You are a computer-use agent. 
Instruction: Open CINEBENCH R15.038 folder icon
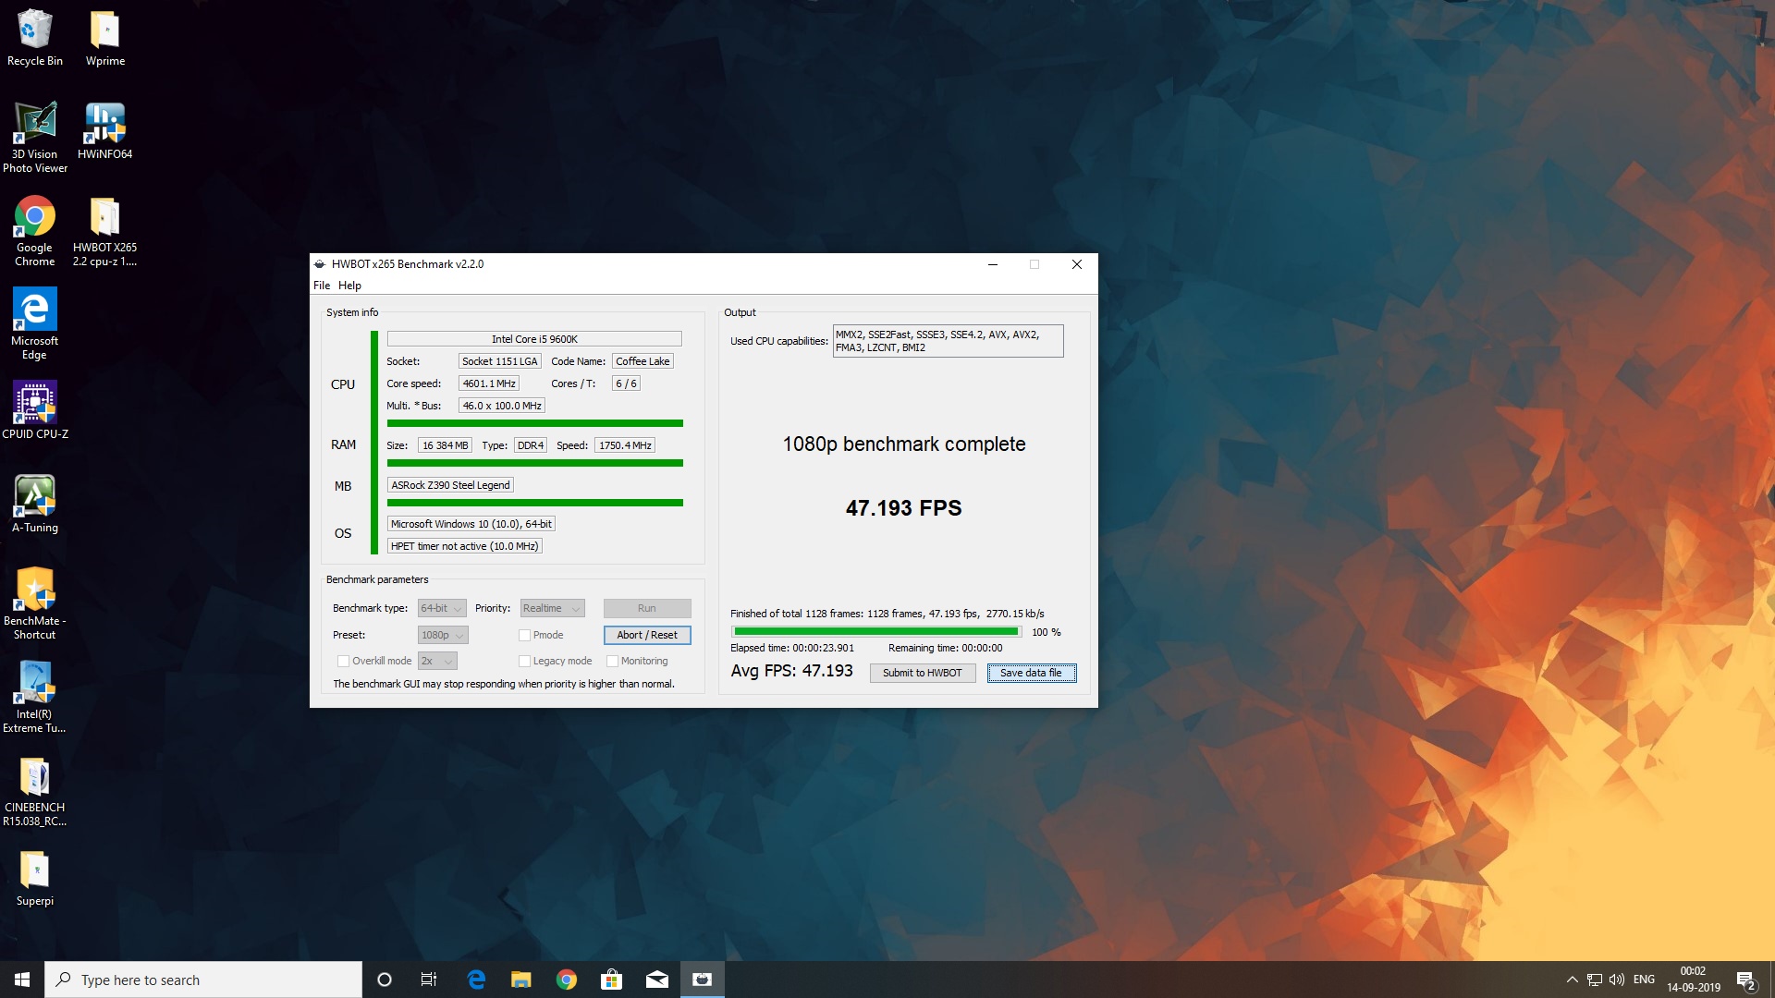coord(34,791)
